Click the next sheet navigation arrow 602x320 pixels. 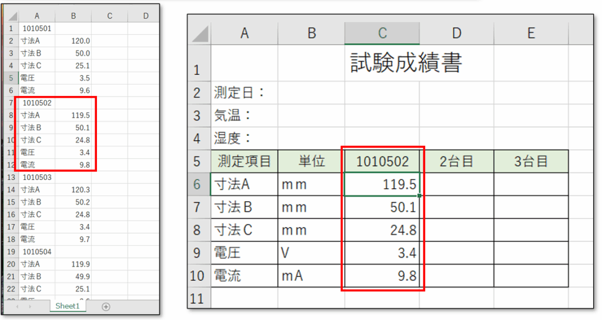31,306
